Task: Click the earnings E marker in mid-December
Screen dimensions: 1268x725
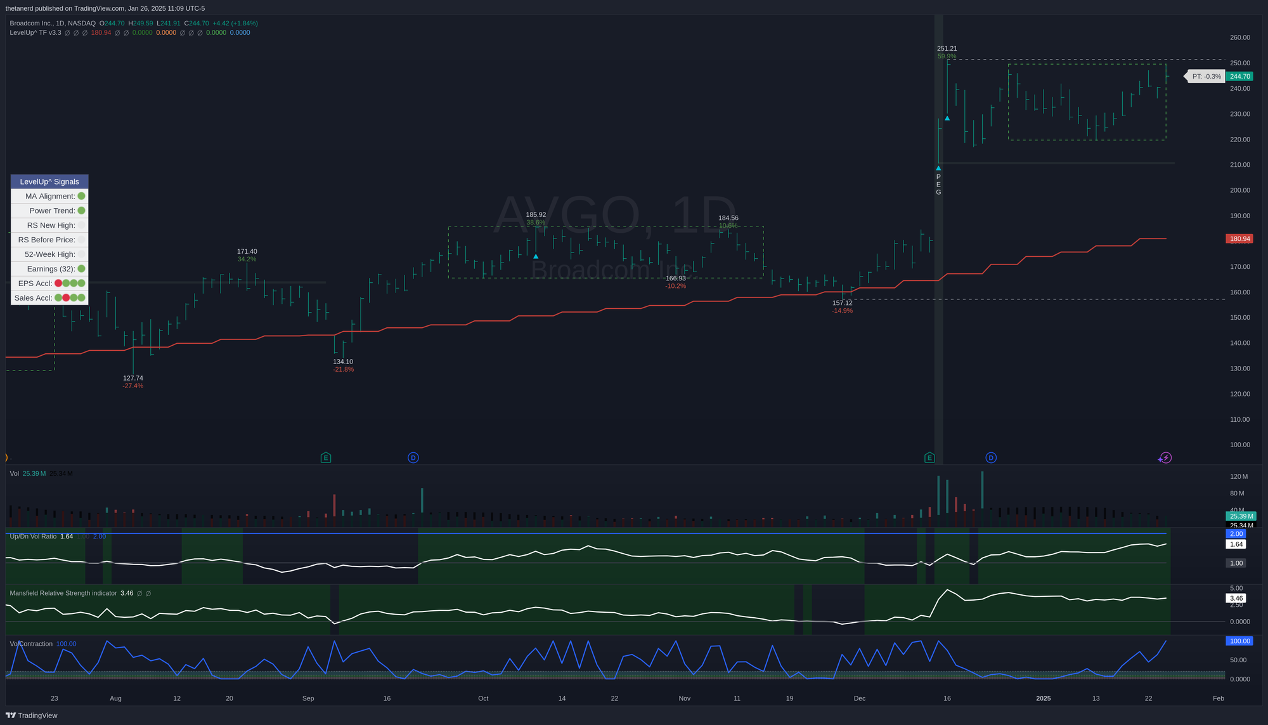Action: (x=929, y=457)
